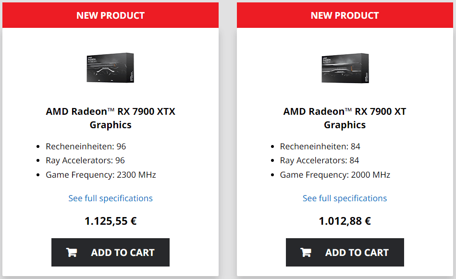Click NEW PRODUCT banner above RX 7900 XTX
Viewport: 456px width, 279px height.
111,15
